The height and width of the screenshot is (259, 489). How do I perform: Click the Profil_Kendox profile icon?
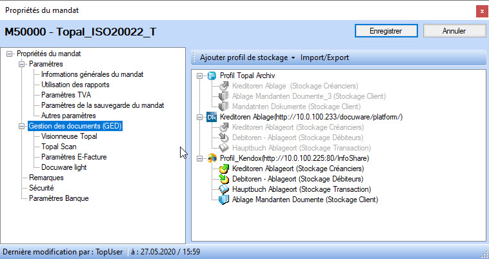212,158
